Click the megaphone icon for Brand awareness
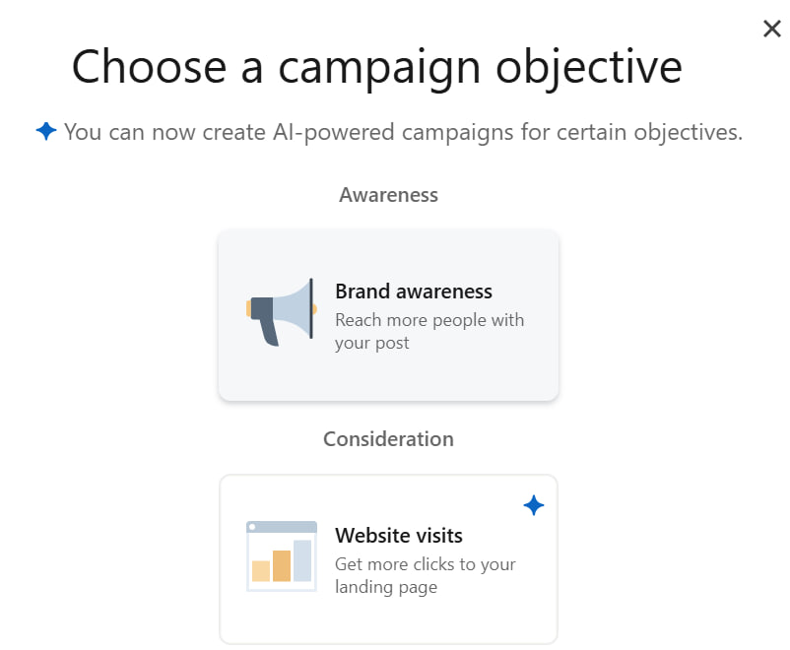 click(x=281, y=312)
